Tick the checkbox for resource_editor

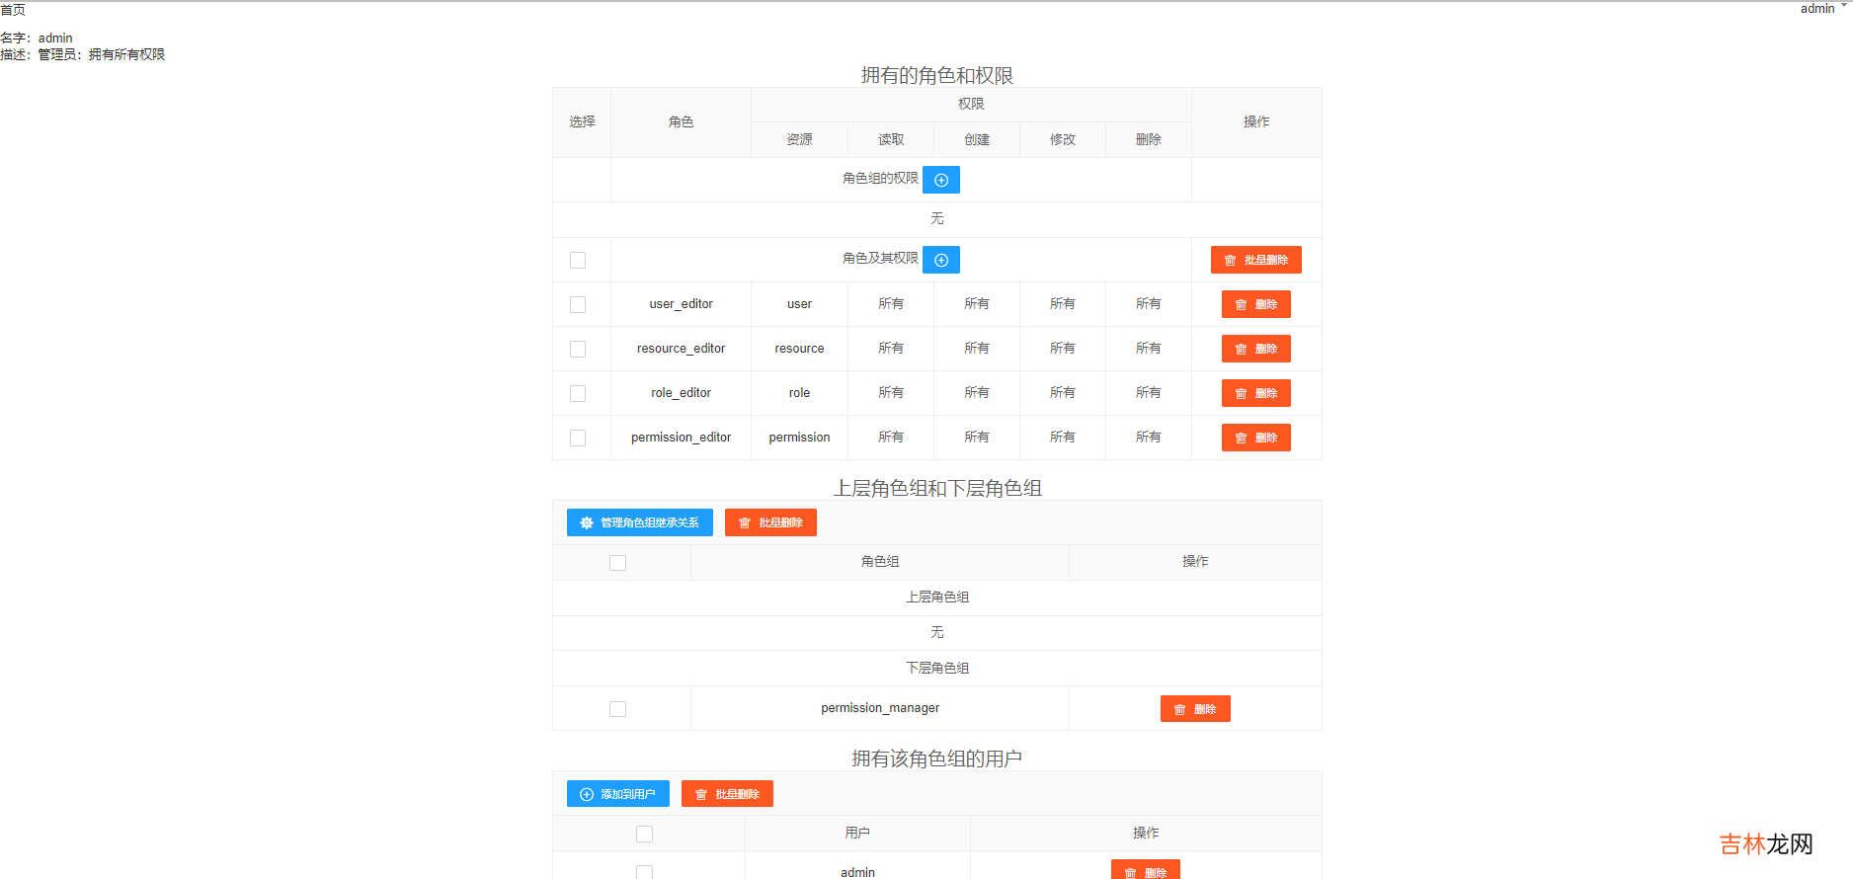[x=578, y=350]
